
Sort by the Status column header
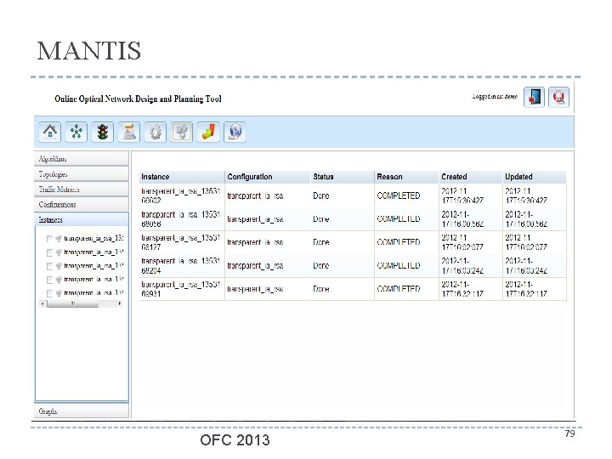coord(343,177)
